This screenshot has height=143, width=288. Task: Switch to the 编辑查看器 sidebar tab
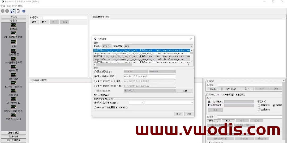pos(14,133)
